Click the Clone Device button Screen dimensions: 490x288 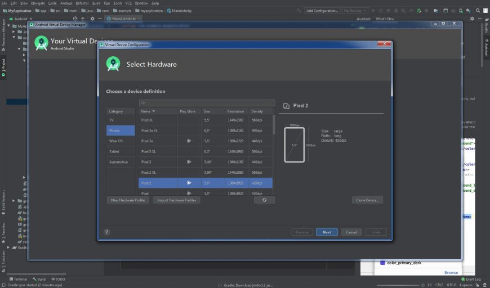(x=368, y=200)
